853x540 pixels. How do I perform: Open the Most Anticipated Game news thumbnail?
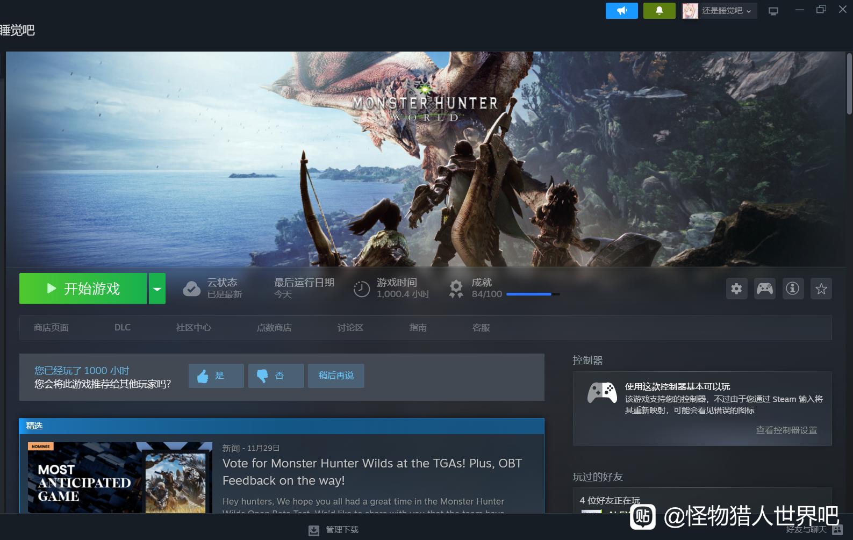[120, 477]
